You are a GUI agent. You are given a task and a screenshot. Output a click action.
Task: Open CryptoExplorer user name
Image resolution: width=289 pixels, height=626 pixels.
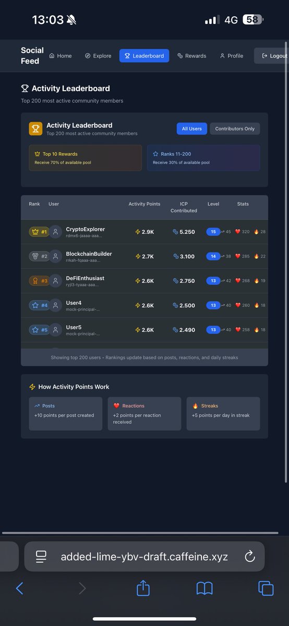pos(86,229)
